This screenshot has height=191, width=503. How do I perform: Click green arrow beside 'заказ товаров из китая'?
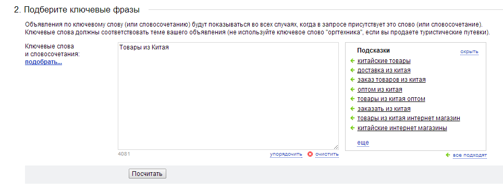352,80
